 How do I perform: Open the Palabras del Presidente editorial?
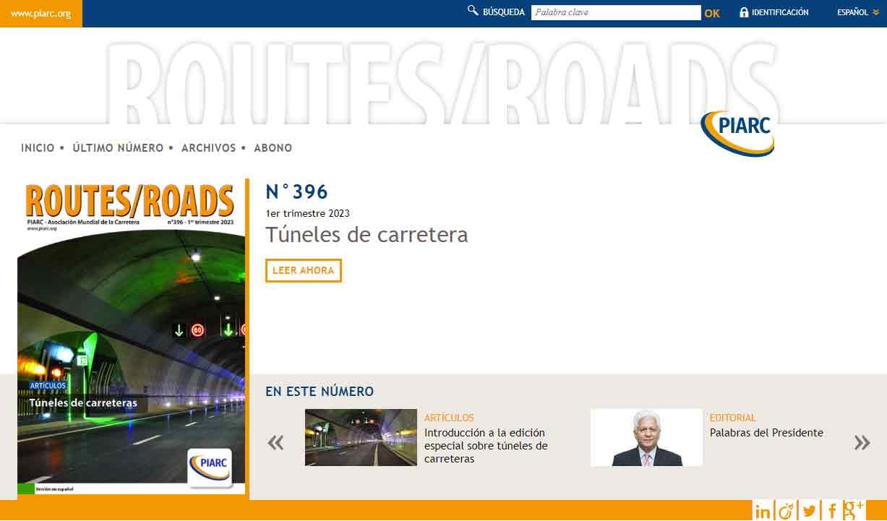(x=766, y=433)
